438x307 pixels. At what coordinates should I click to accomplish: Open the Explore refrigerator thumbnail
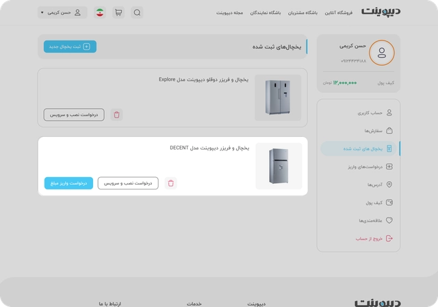pyautogui.click(x=278, y=97)
